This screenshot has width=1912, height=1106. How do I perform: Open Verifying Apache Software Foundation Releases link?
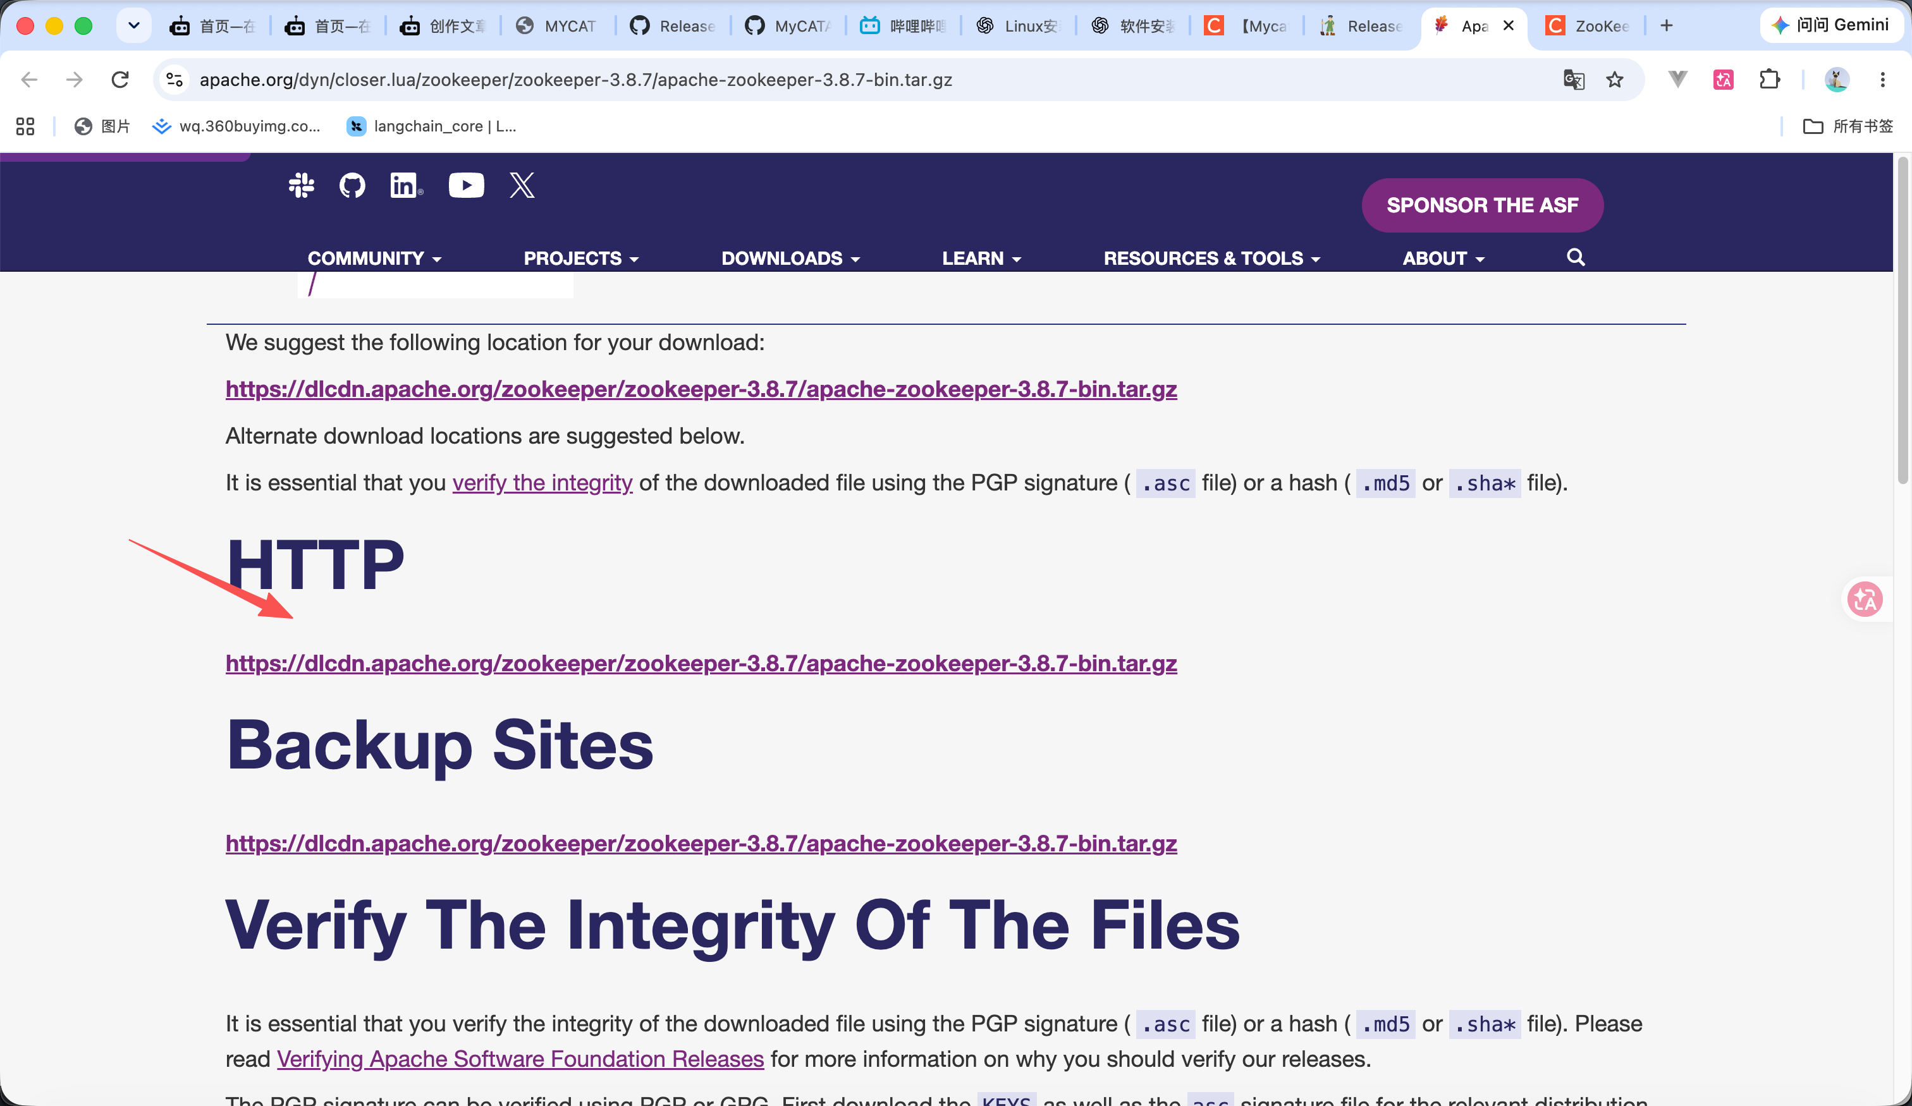click(520, 1059)
